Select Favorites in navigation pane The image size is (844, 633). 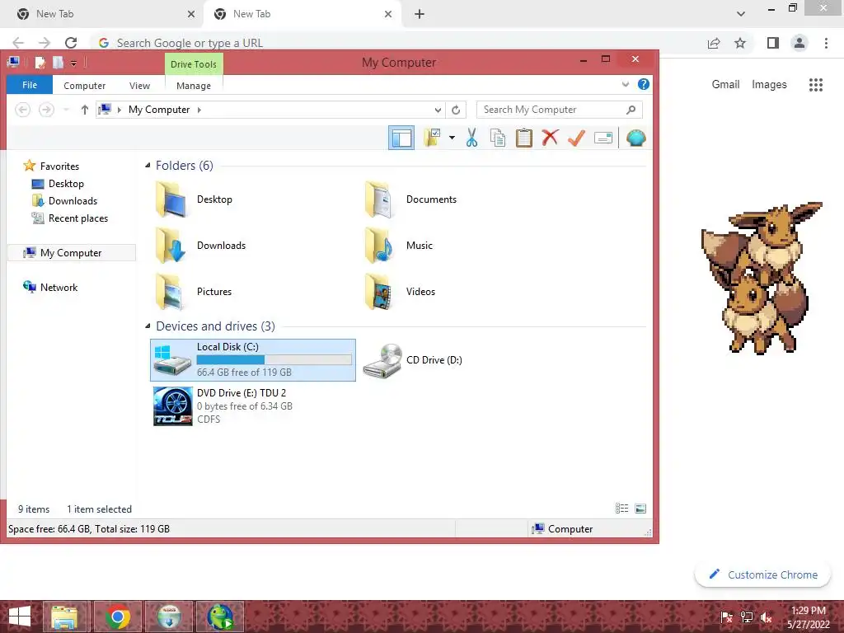point(52,166)
